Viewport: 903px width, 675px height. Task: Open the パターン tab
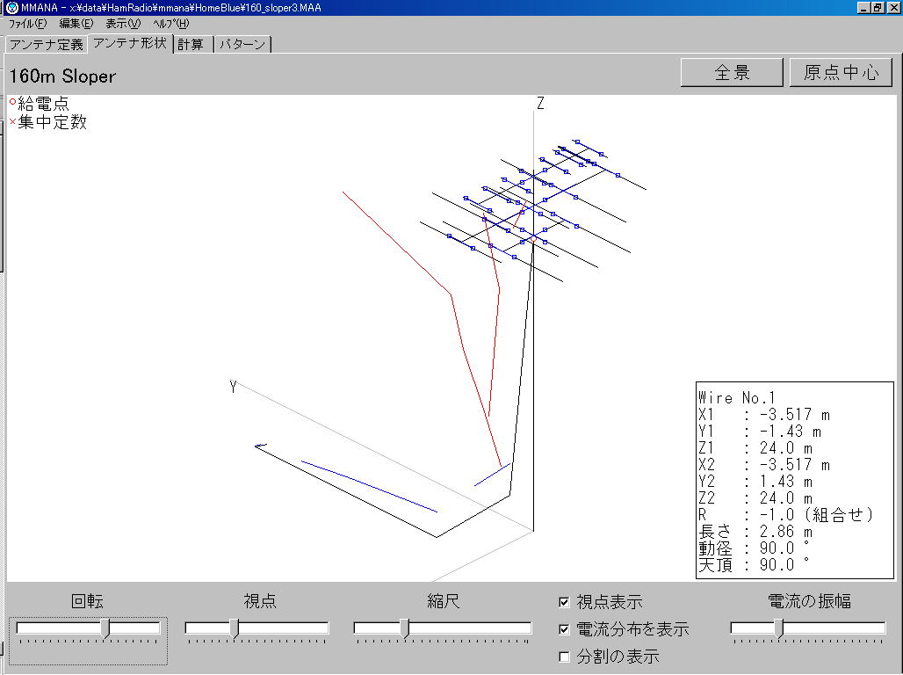pyautogui.click(x=242, y=44)
